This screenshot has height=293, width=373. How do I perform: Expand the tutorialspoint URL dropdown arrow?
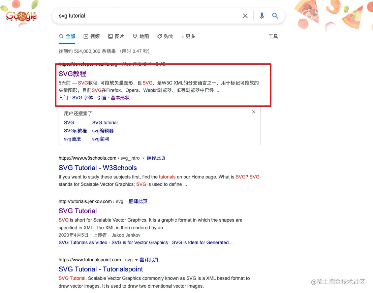(136, 260)
